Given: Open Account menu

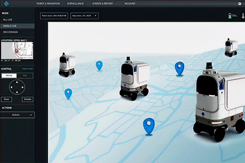Looking at the screenshot, I should [x=130, y=4].
